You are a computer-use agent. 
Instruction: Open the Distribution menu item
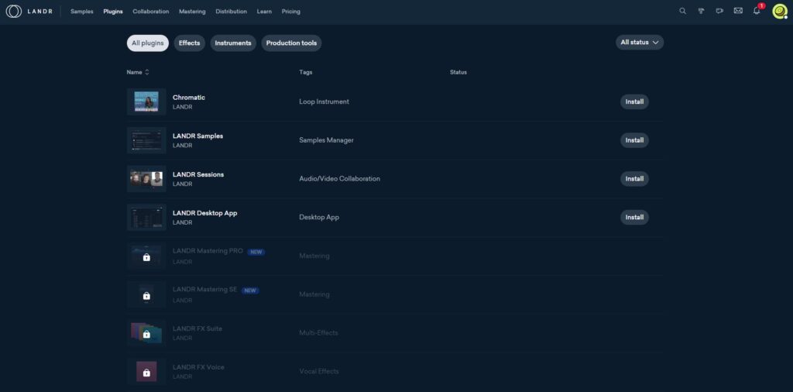231,11
